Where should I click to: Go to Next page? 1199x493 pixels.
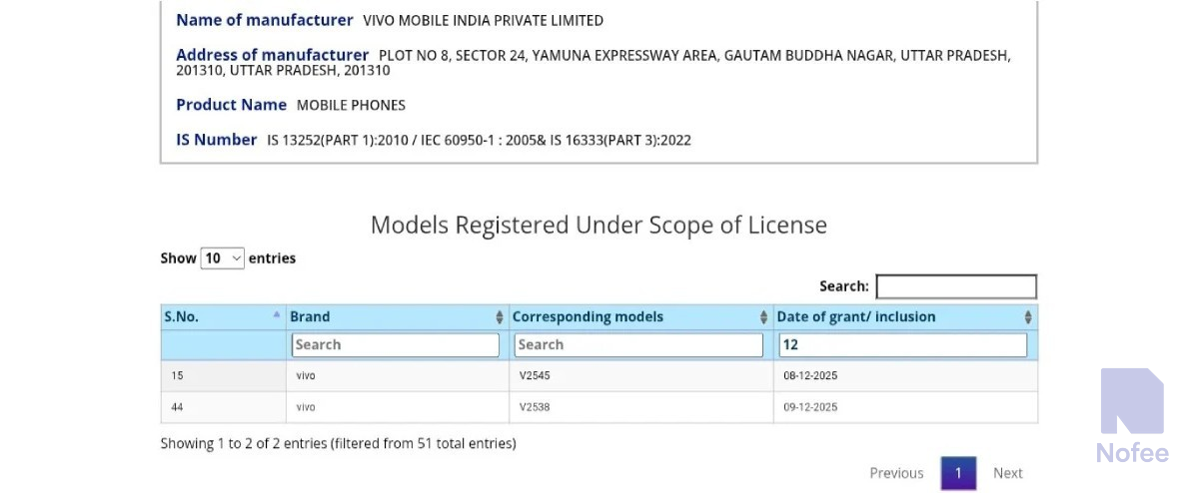pos(1007,473)
